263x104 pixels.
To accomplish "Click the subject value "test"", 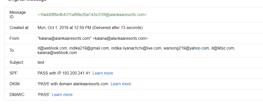I will click(x=41, y=62).
